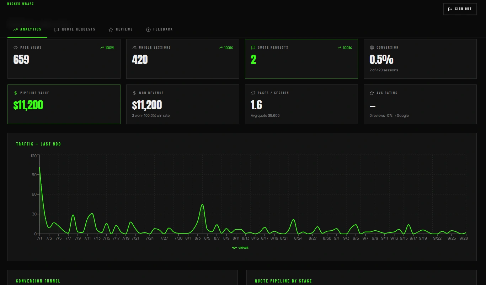Click the 420 unique sessions figure
This screenshot has width=486, height=285.
[x=140, y=60]
